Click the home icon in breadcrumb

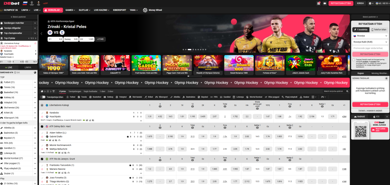(42, 92)
